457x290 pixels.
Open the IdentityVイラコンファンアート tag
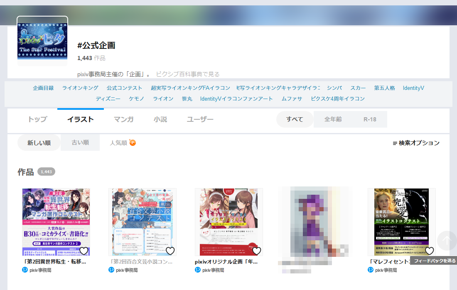pyautogui.click(x=236, y=99)
